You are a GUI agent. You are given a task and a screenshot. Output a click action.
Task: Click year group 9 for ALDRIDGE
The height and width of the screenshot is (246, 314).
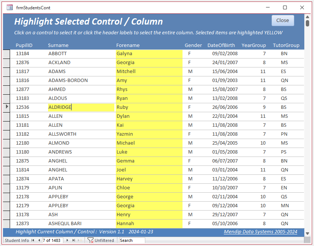(x=264, y=107)
